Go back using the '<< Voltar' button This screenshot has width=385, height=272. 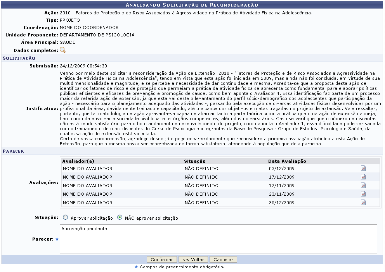pos(193,260)
